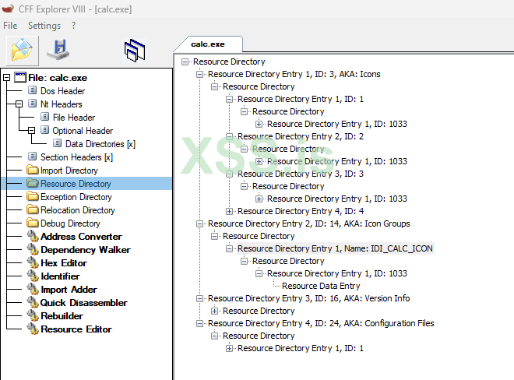Screen dimensions: 514x380
Task: Select Resource Directory Entry 3, ID: 3
Action: pyautogui.click(x=301, y=174)
